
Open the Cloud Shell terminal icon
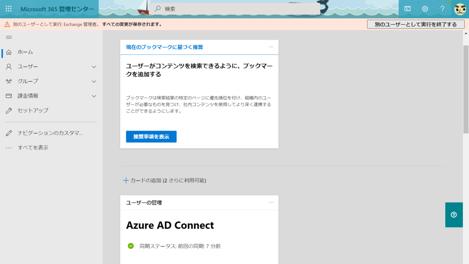(407, 9)
